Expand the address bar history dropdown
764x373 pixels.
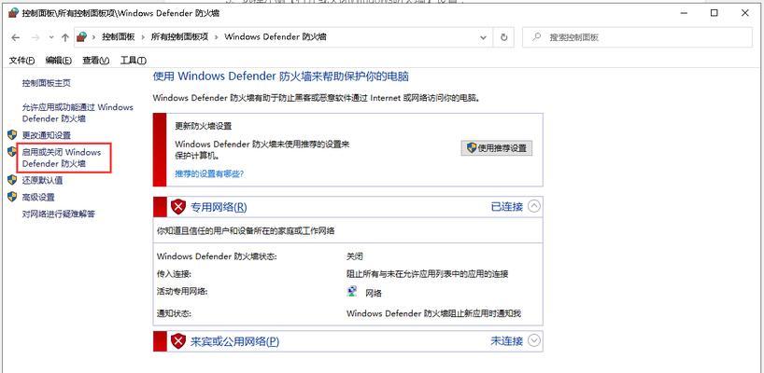483,37
